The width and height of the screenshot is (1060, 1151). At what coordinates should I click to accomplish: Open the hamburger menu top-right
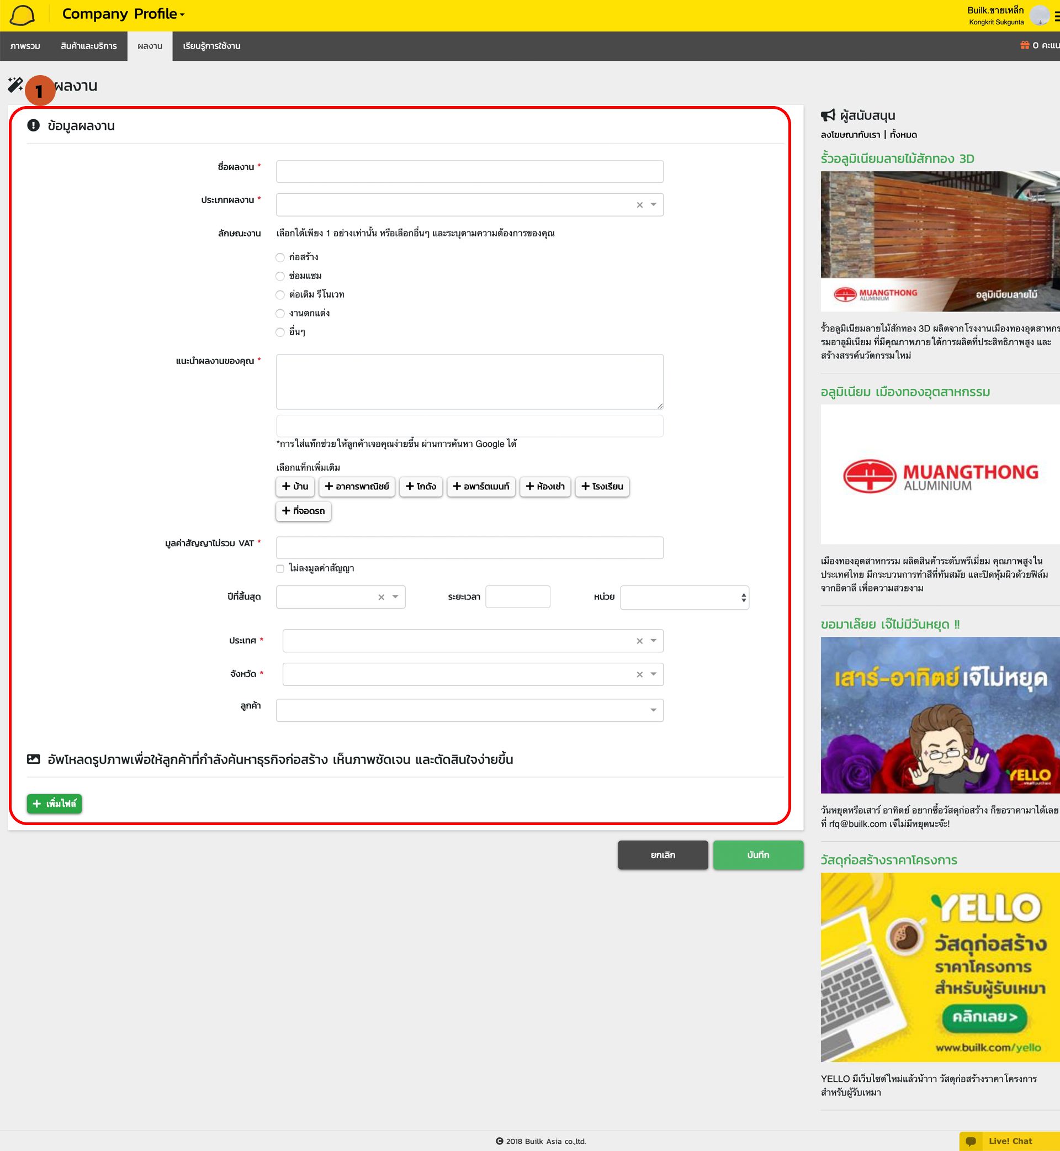point(1055,17)
